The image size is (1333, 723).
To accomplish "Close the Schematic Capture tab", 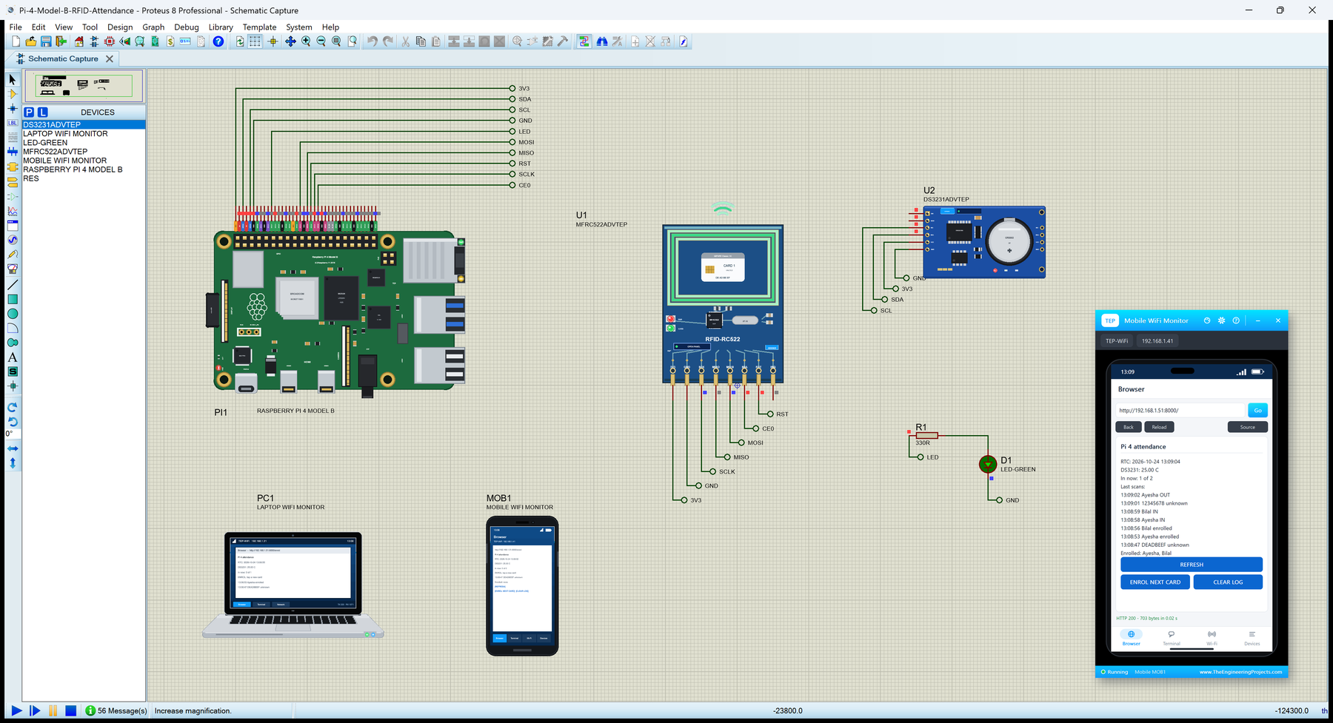I will point(110,58).
